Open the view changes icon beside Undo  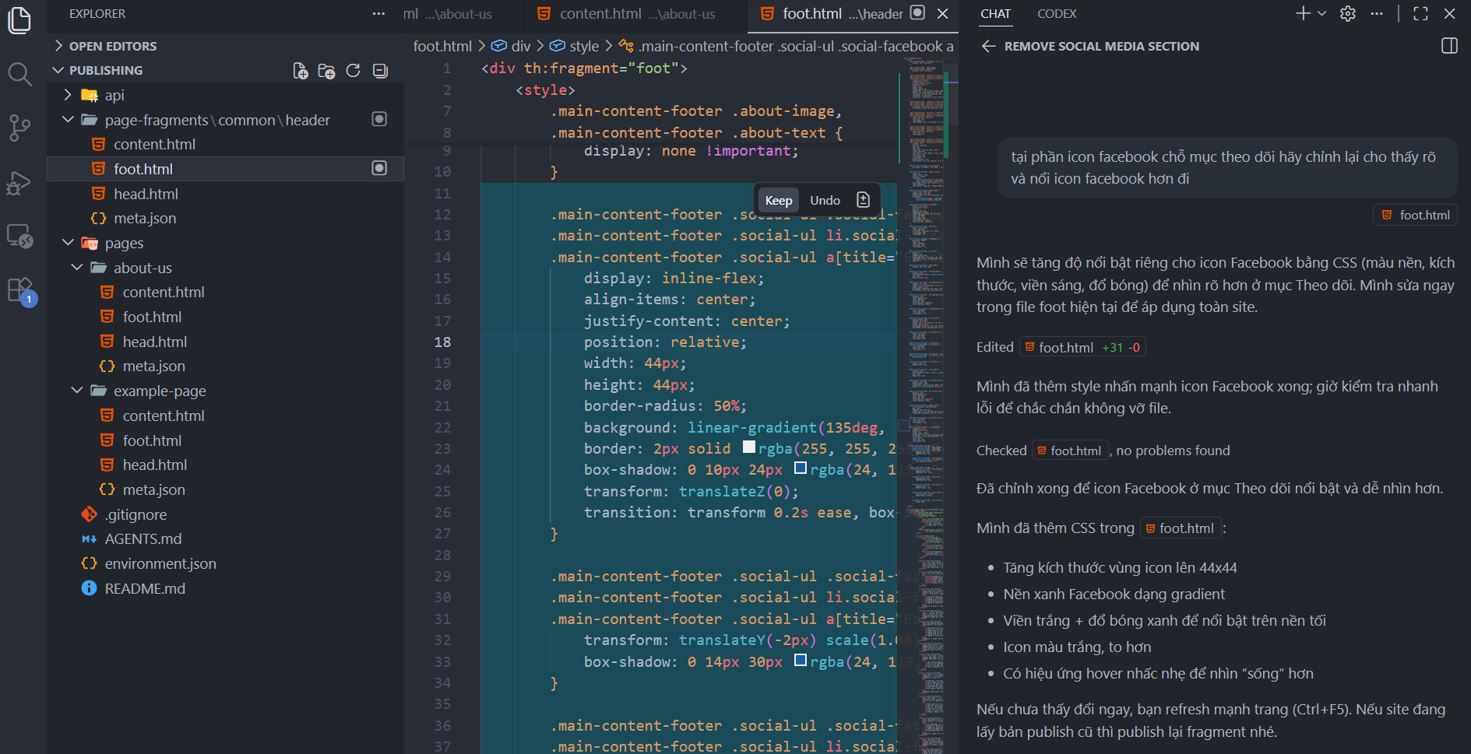[863, 200]
